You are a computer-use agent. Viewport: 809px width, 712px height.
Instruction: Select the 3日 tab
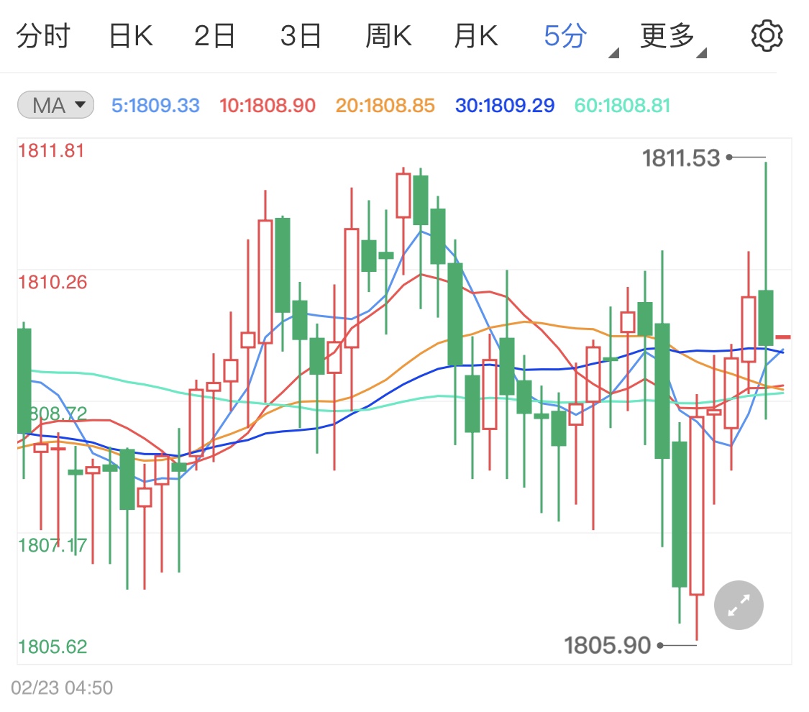click(x=301, y=36)
